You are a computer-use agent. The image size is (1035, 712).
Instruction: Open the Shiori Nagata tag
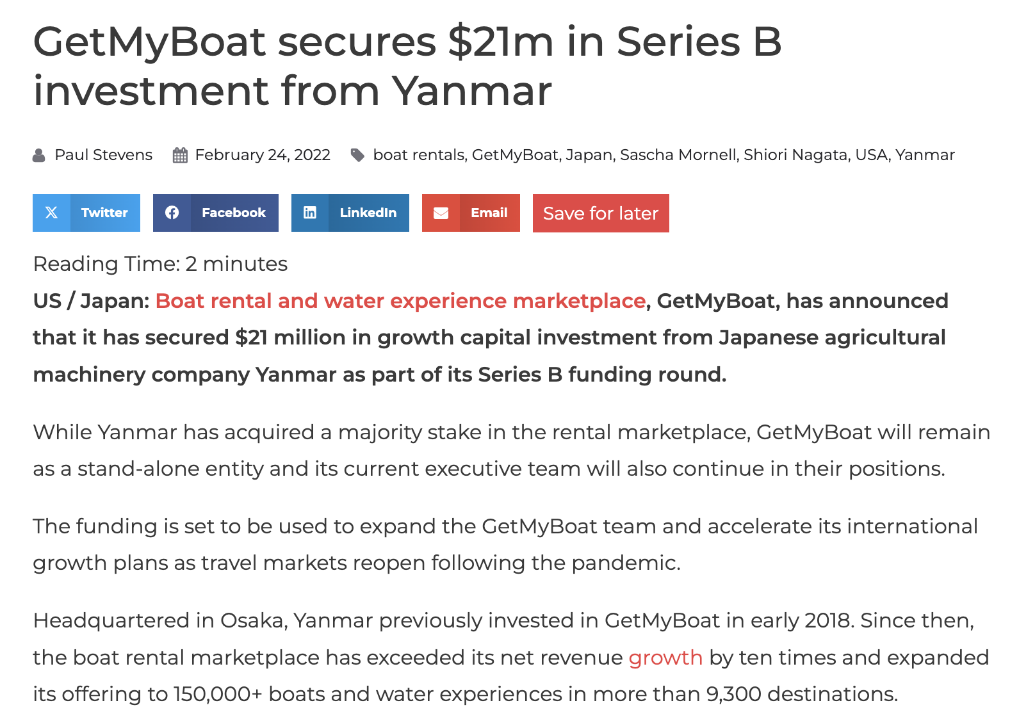[x=795, y=155]
